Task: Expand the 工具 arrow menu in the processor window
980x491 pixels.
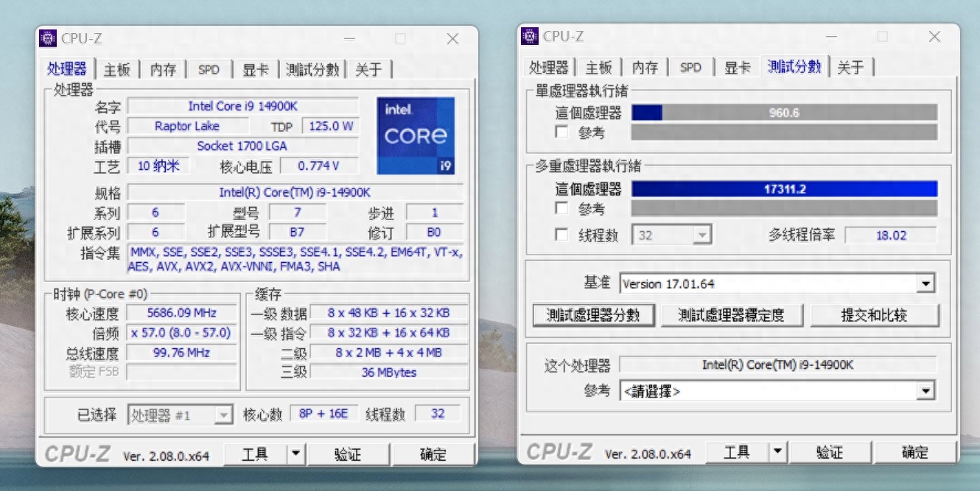Action: (x=295, y=454)
